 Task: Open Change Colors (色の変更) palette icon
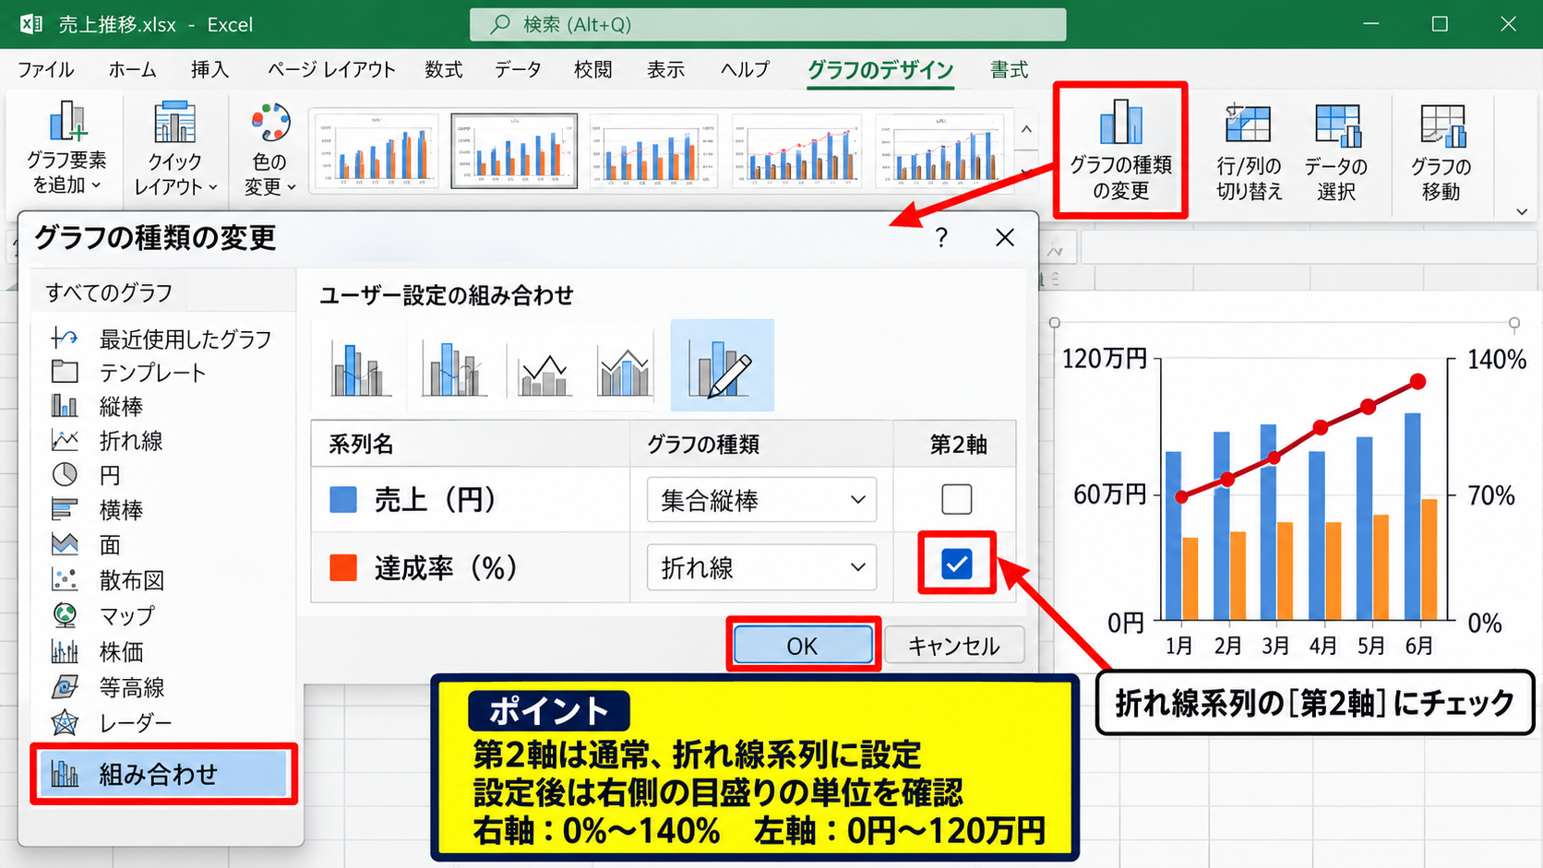(270, 124)
